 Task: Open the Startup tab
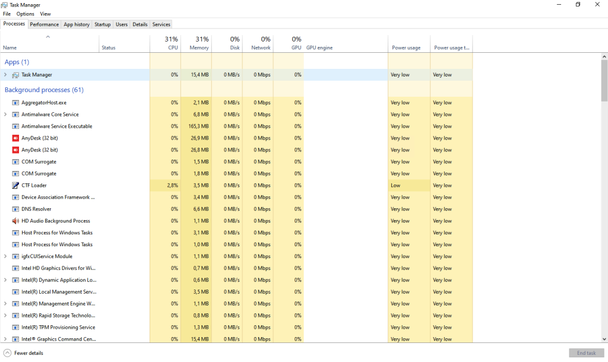pyautogui.click(x=102, y=24)
